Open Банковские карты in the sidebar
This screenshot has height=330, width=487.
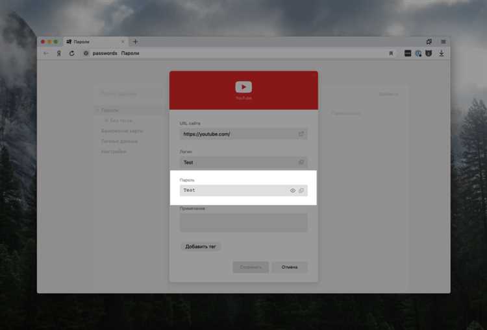122,131
